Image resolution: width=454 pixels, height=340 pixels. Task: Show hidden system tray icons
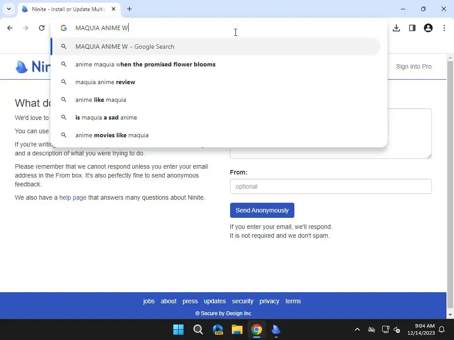357,329
